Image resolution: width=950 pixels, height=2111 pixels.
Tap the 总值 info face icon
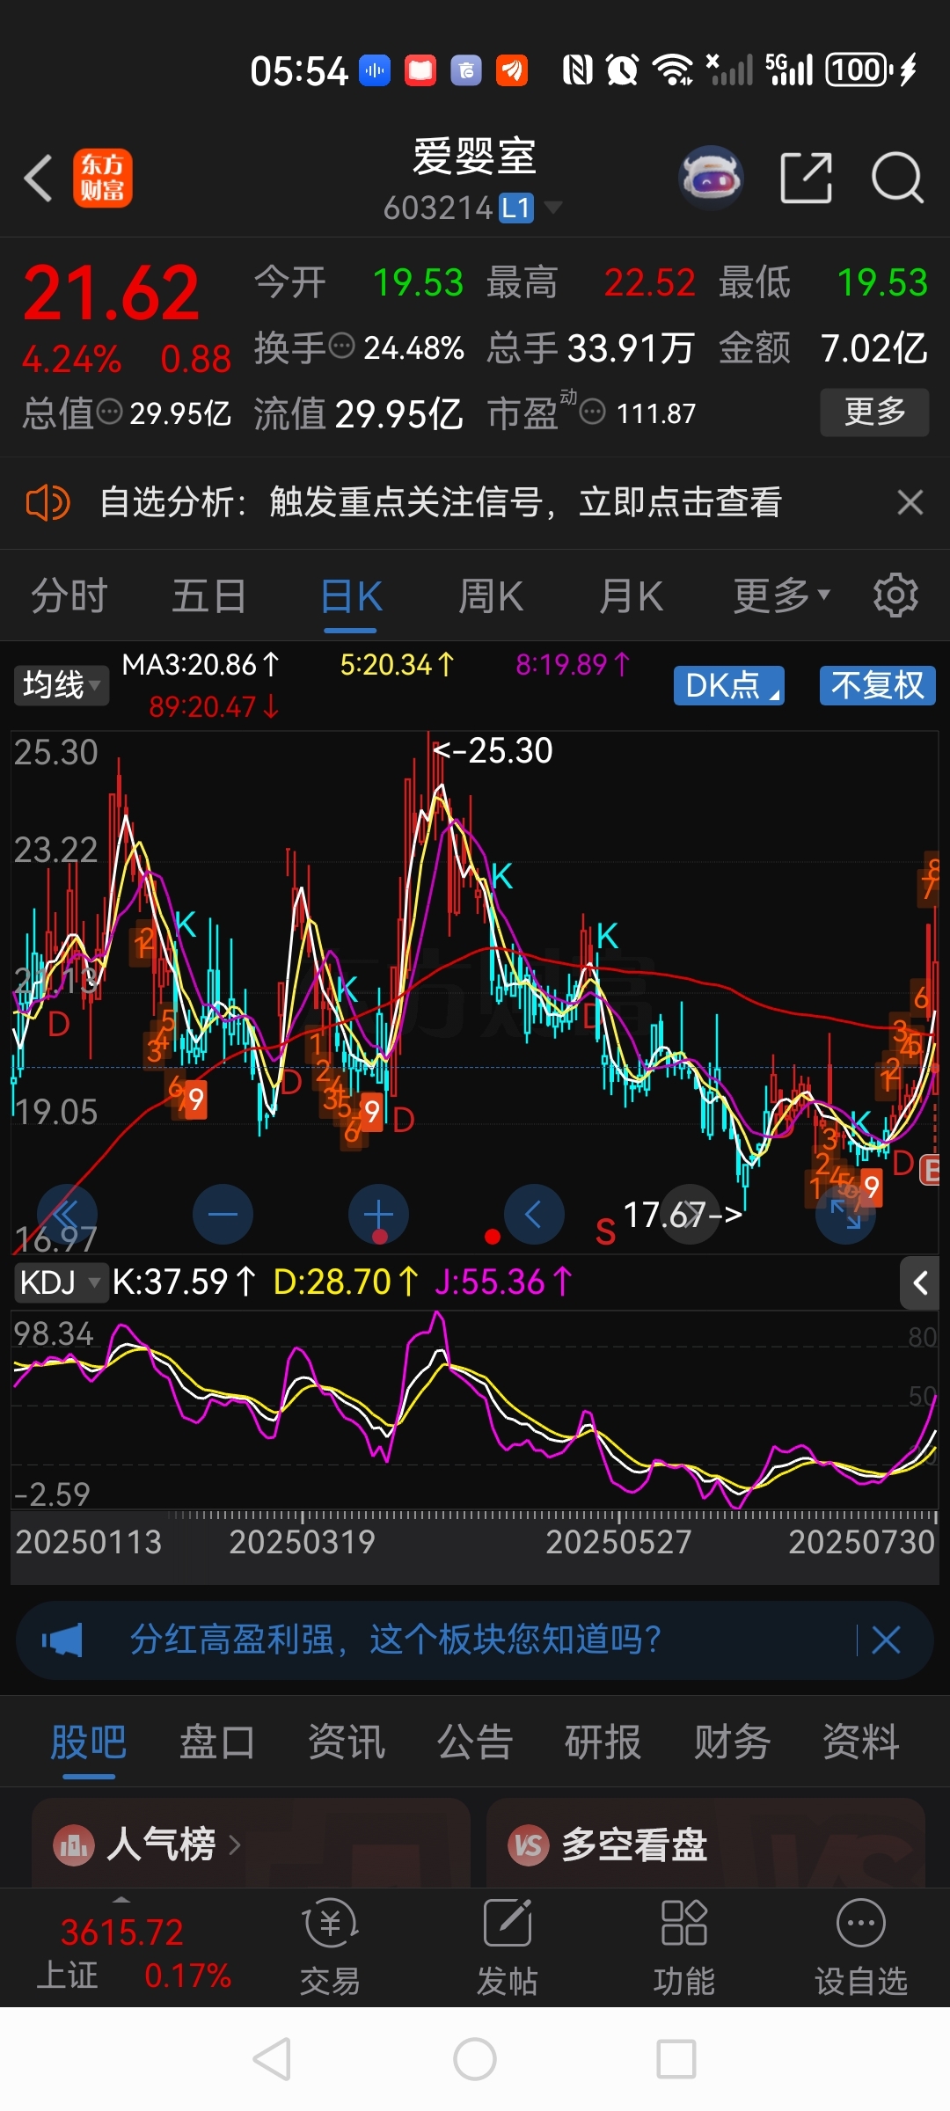tap(109, 411)
